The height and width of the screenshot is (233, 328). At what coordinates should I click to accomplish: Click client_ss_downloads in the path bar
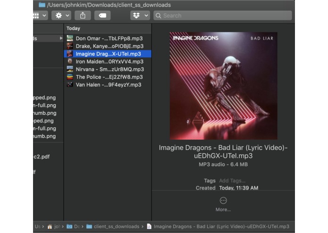[117, 226]
